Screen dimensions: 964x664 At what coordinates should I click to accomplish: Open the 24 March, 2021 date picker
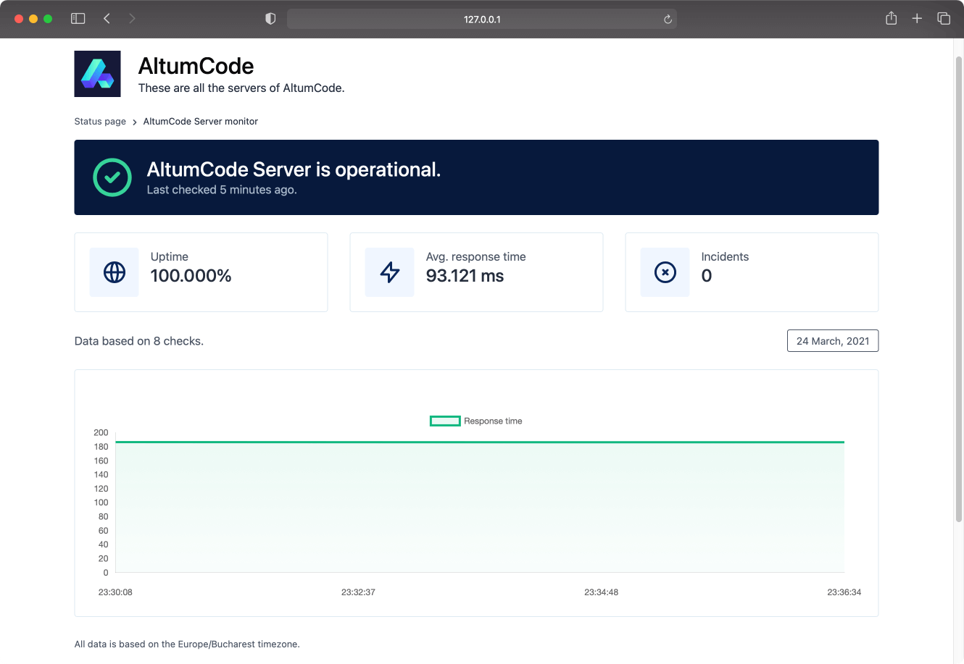click(x=833, y=341)
